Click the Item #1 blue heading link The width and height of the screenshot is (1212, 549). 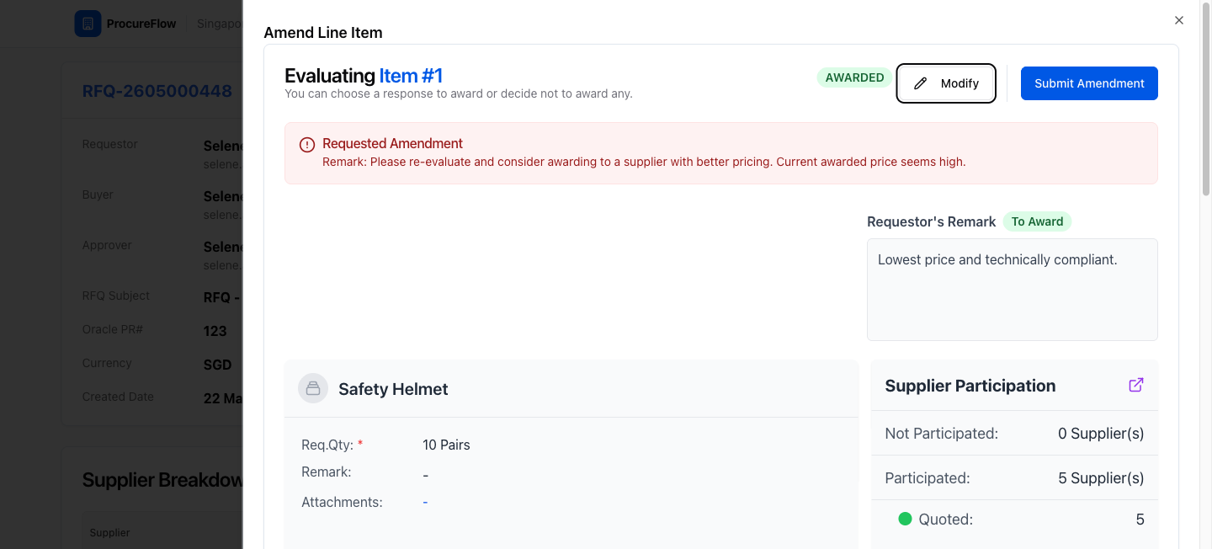coord(411,76)
